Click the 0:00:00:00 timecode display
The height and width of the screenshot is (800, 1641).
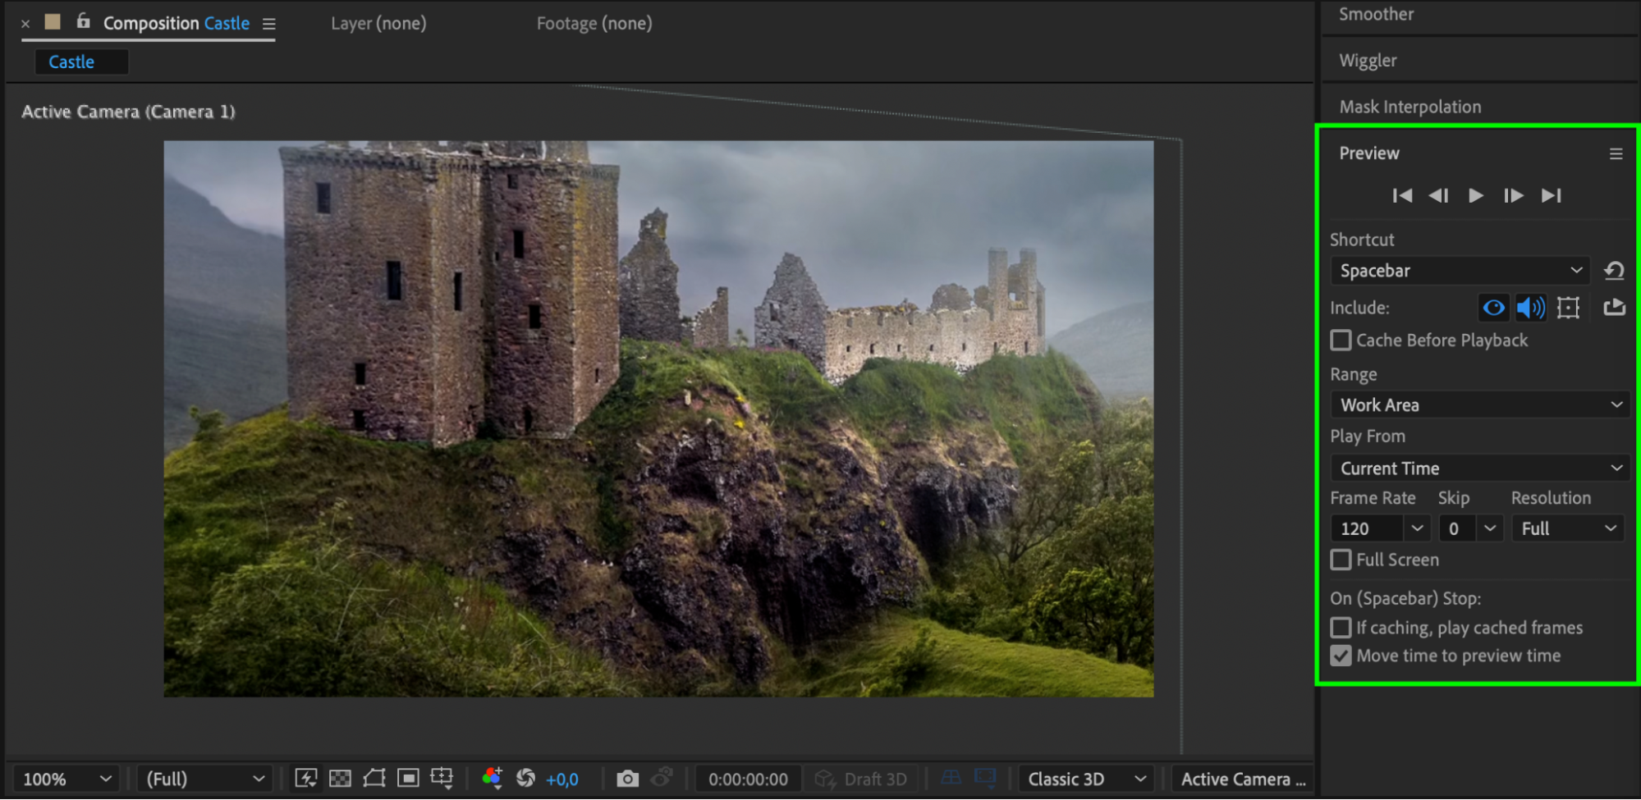(748, 779)
